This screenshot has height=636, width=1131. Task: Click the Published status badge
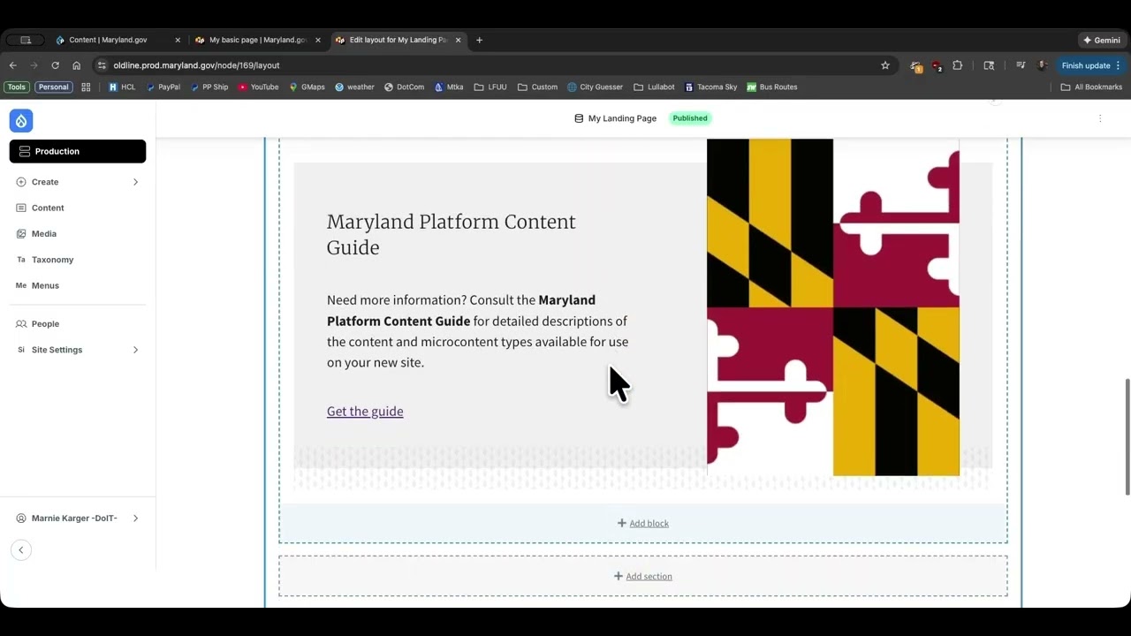coord(690,118)
